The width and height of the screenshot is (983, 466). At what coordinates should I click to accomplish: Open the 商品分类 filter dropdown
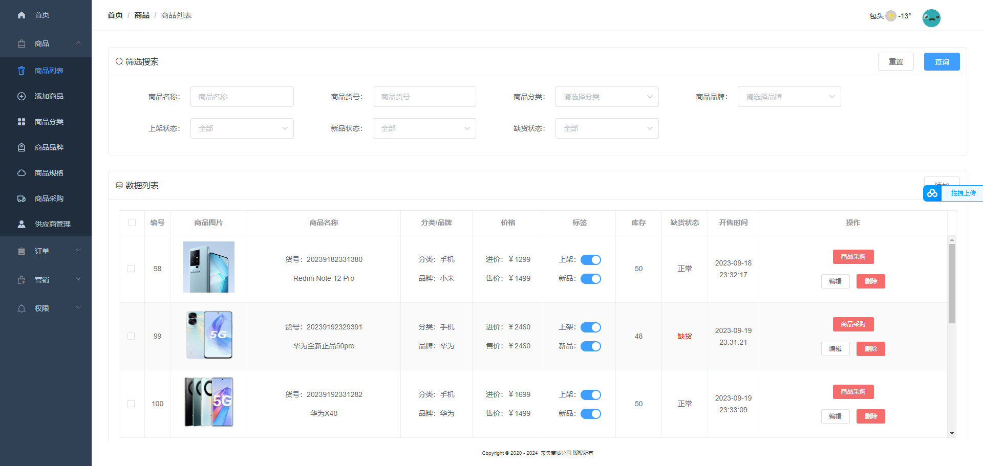point(607,97)
